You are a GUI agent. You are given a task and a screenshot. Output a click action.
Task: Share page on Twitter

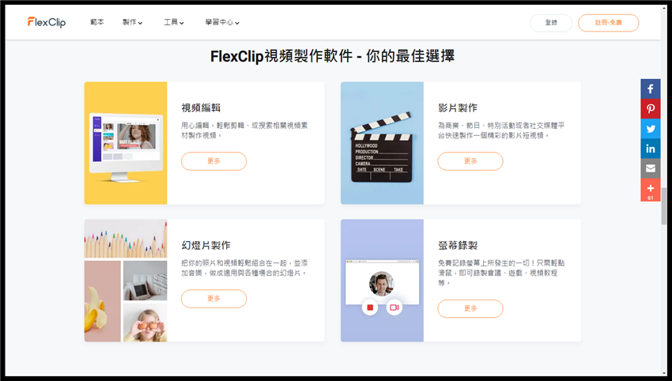(650, 129)
